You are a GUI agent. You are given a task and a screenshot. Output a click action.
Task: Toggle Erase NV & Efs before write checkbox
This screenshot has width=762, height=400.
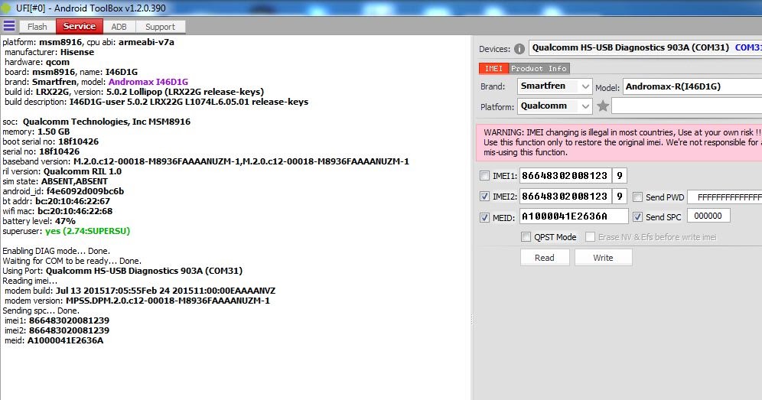[x=591, y=236]
